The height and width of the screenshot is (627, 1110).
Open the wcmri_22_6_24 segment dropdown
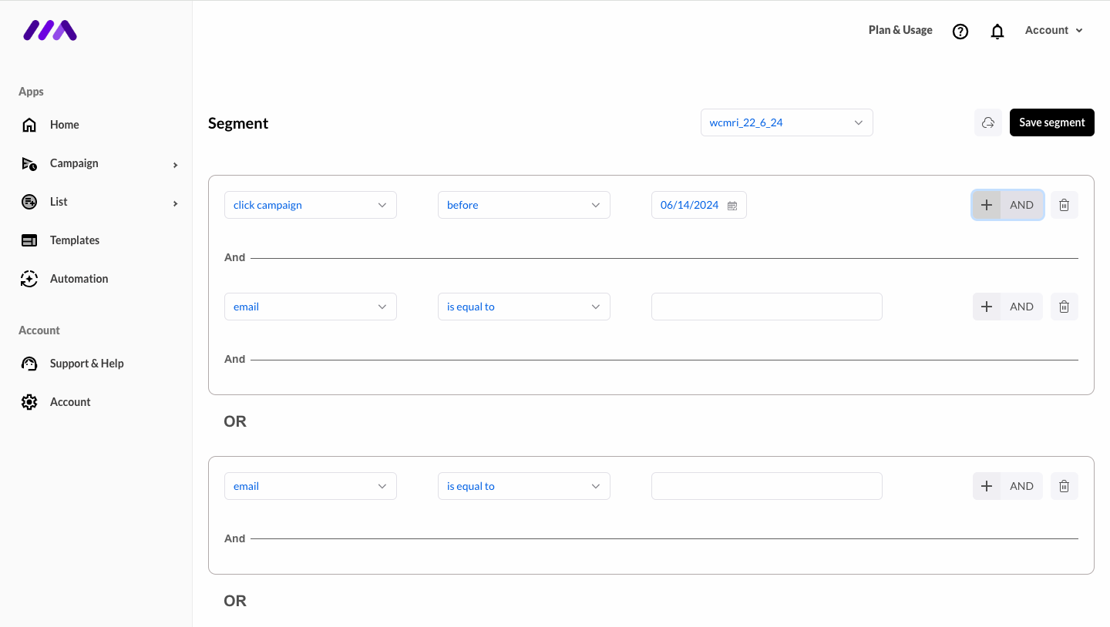(x=786, y=122)
